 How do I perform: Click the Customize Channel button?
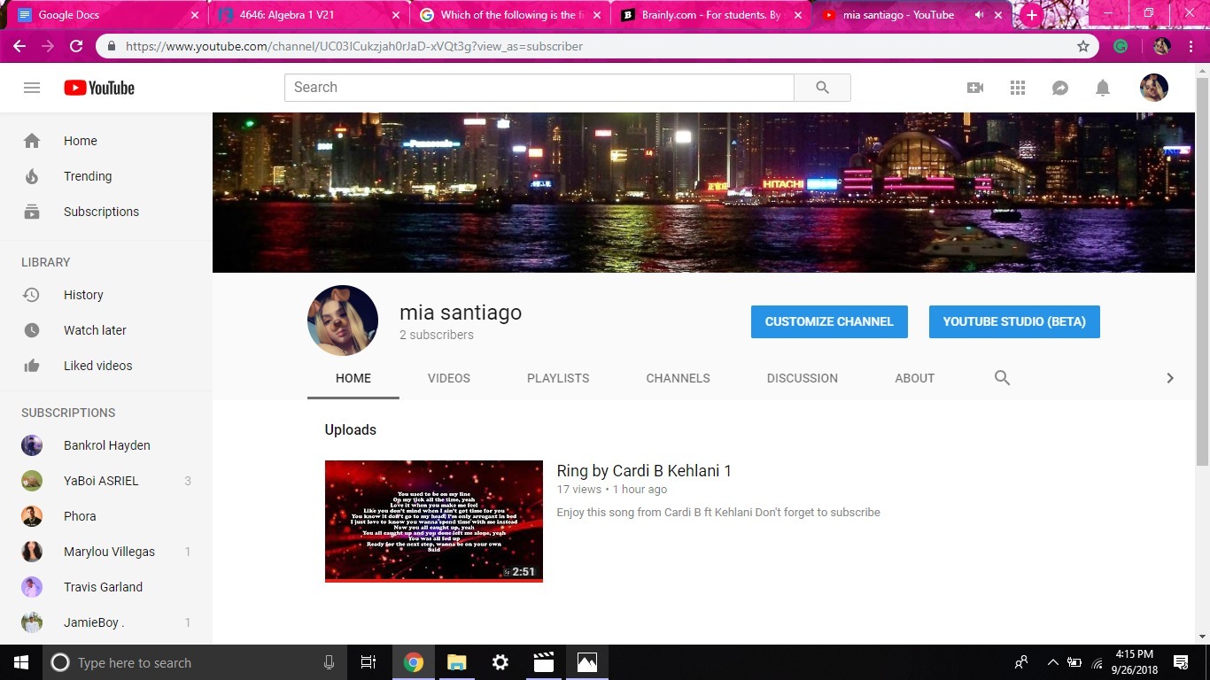pos(829,321)
